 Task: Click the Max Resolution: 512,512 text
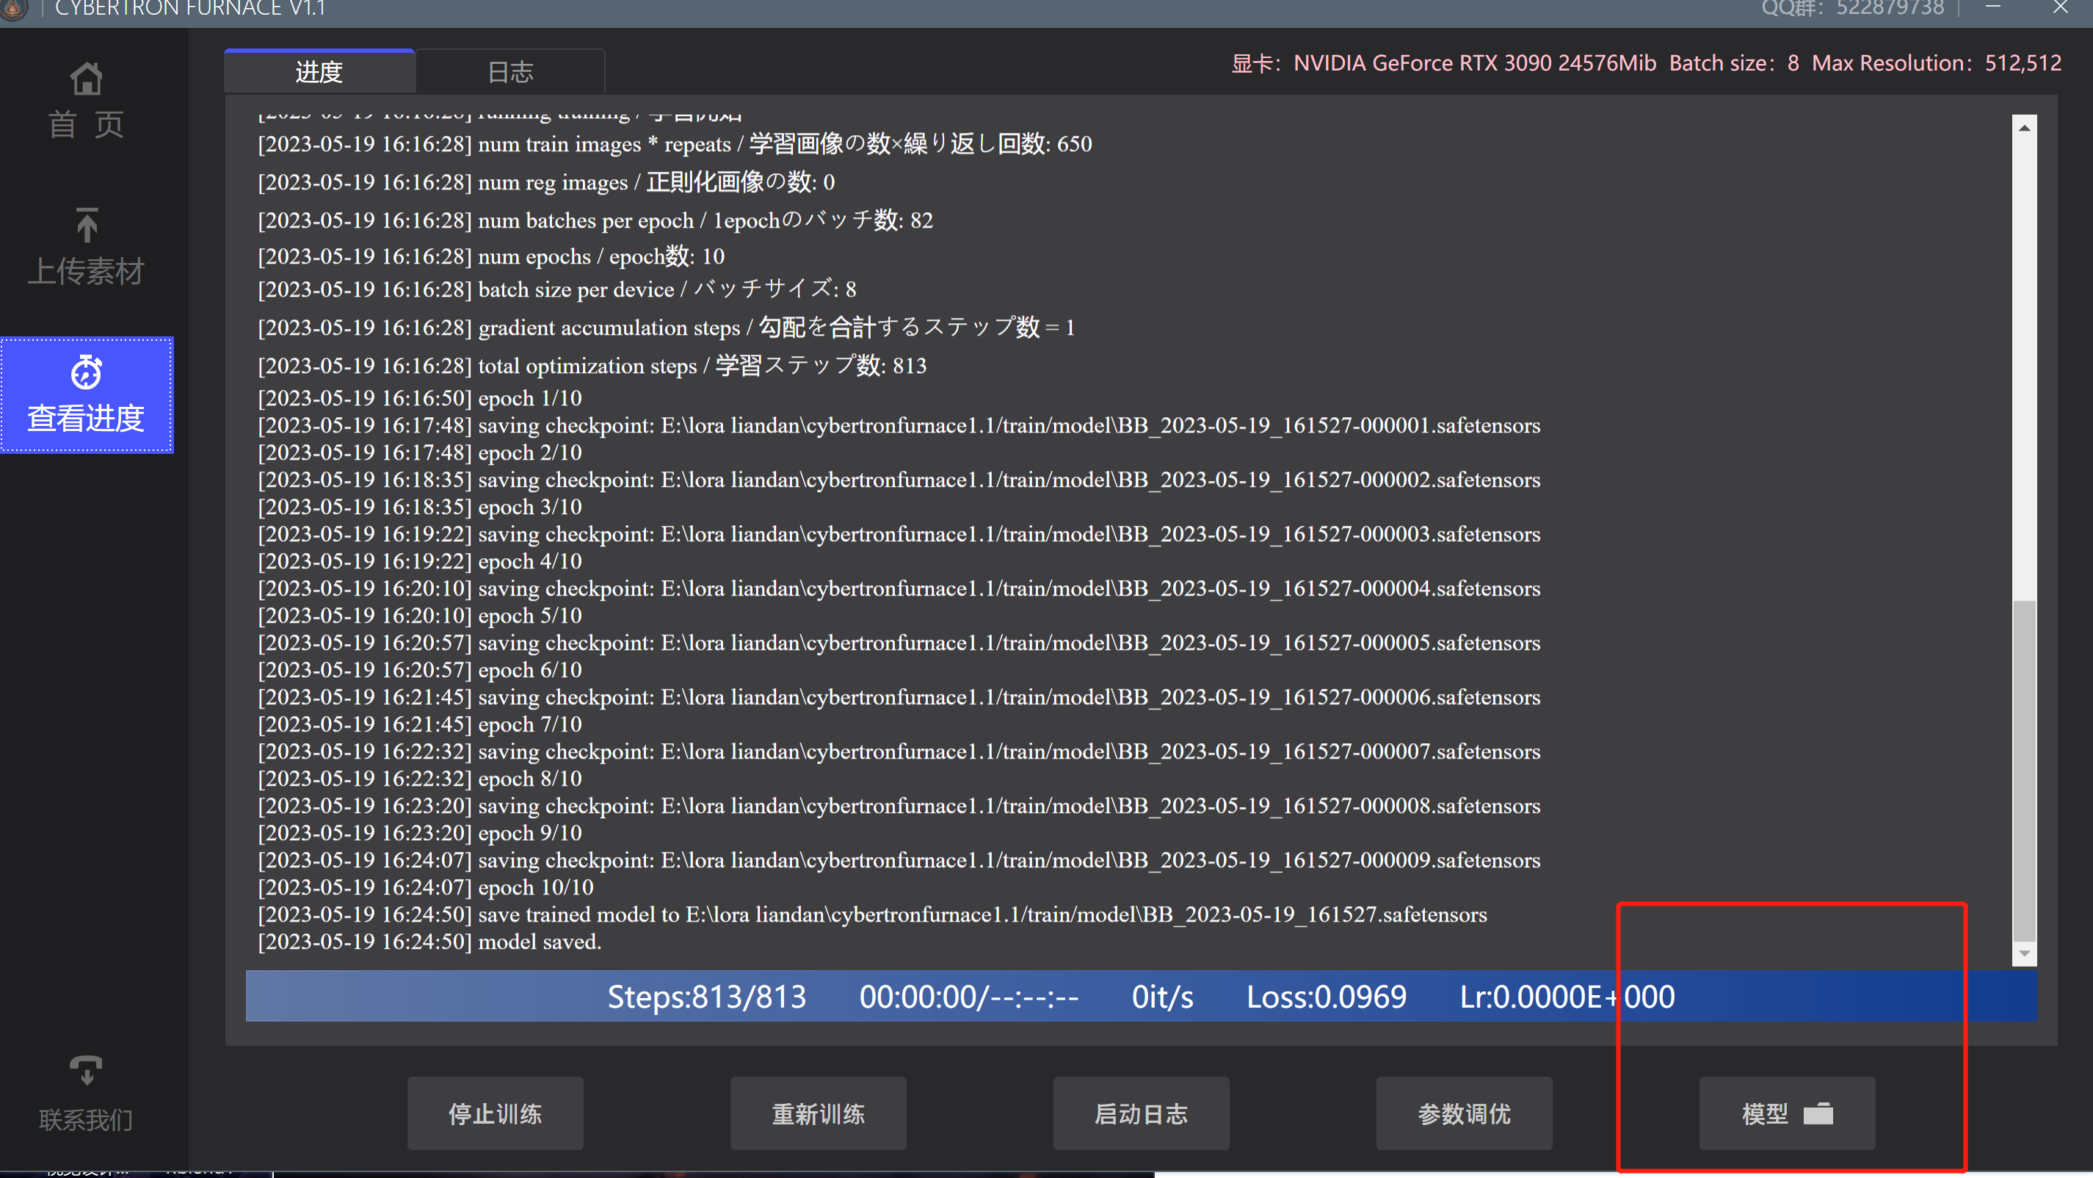(x=1937, y=63)
